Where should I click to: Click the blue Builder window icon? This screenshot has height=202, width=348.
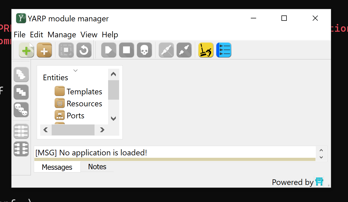click(x=224, y=50)
